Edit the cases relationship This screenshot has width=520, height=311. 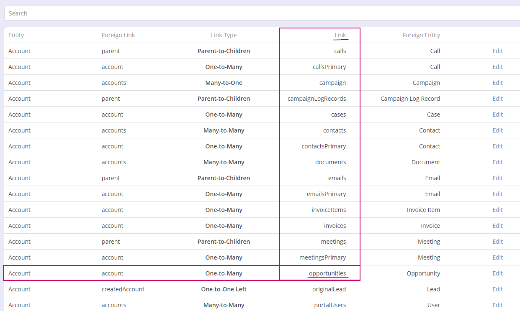pyautogui.click(x=497, y=115)
